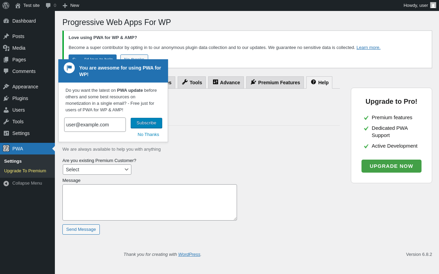Click the Upgrade to Pro! heading
439x274 pixels.
[x=391, y=101]
